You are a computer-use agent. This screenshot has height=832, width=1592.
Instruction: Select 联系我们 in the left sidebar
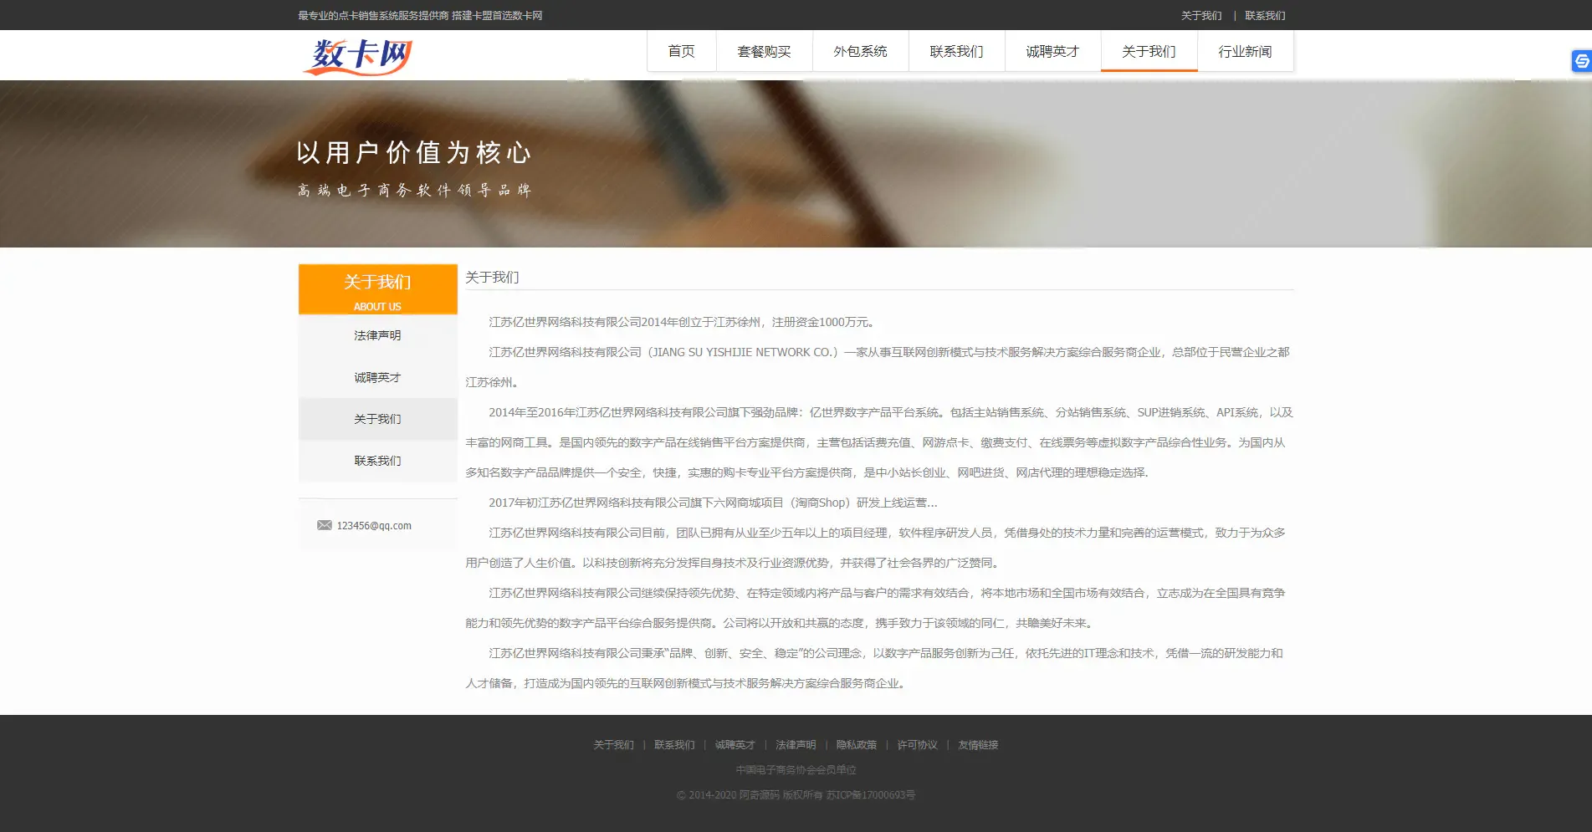point(376,461)
